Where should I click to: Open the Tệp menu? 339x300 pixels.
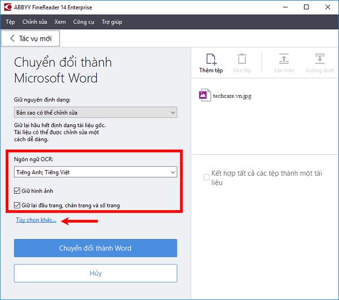tap(10, 22)
